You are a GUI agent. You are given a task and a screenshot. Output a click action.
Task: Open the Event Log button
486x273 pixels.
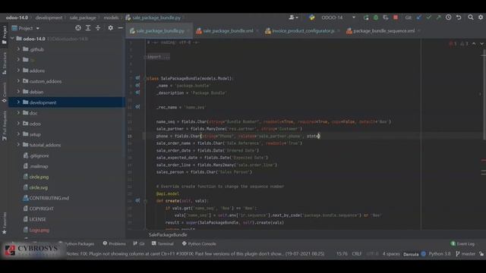(462, 244)
